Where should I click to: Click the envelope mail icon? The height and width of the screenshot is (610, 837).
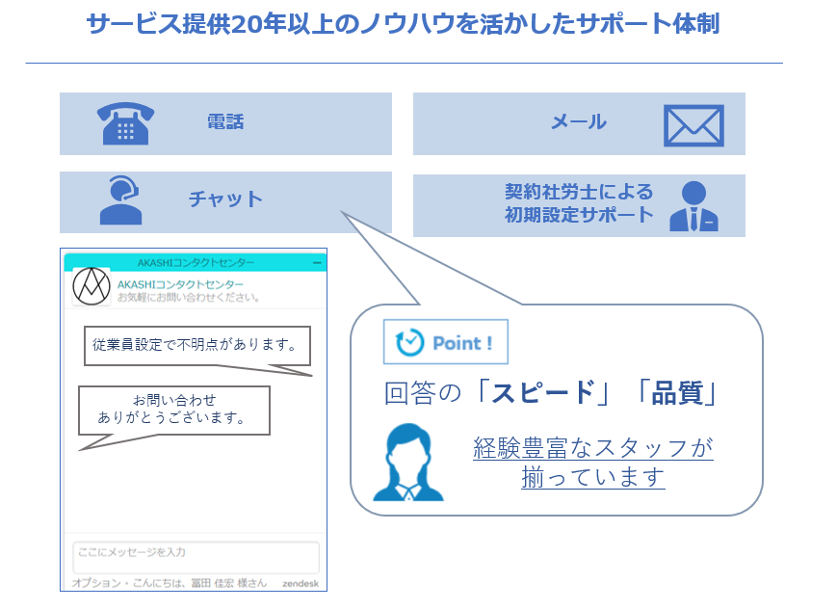tap(693, 125)
